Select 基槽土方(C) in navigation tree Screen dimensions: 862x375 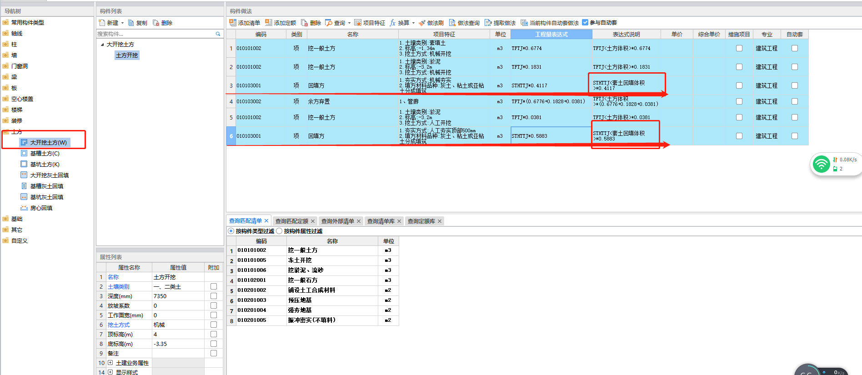coord(45,154)
